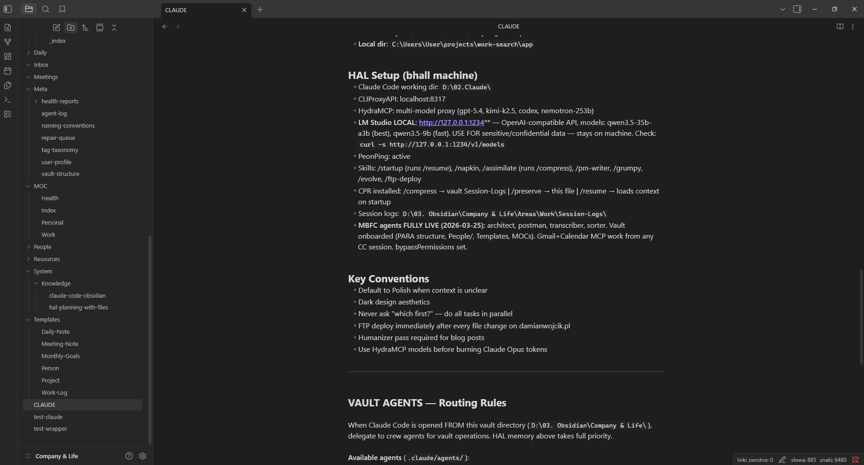This screenshot has height=465, width=864.
Task: Toggle the connectivity icon in status bar
Action: 855,459
